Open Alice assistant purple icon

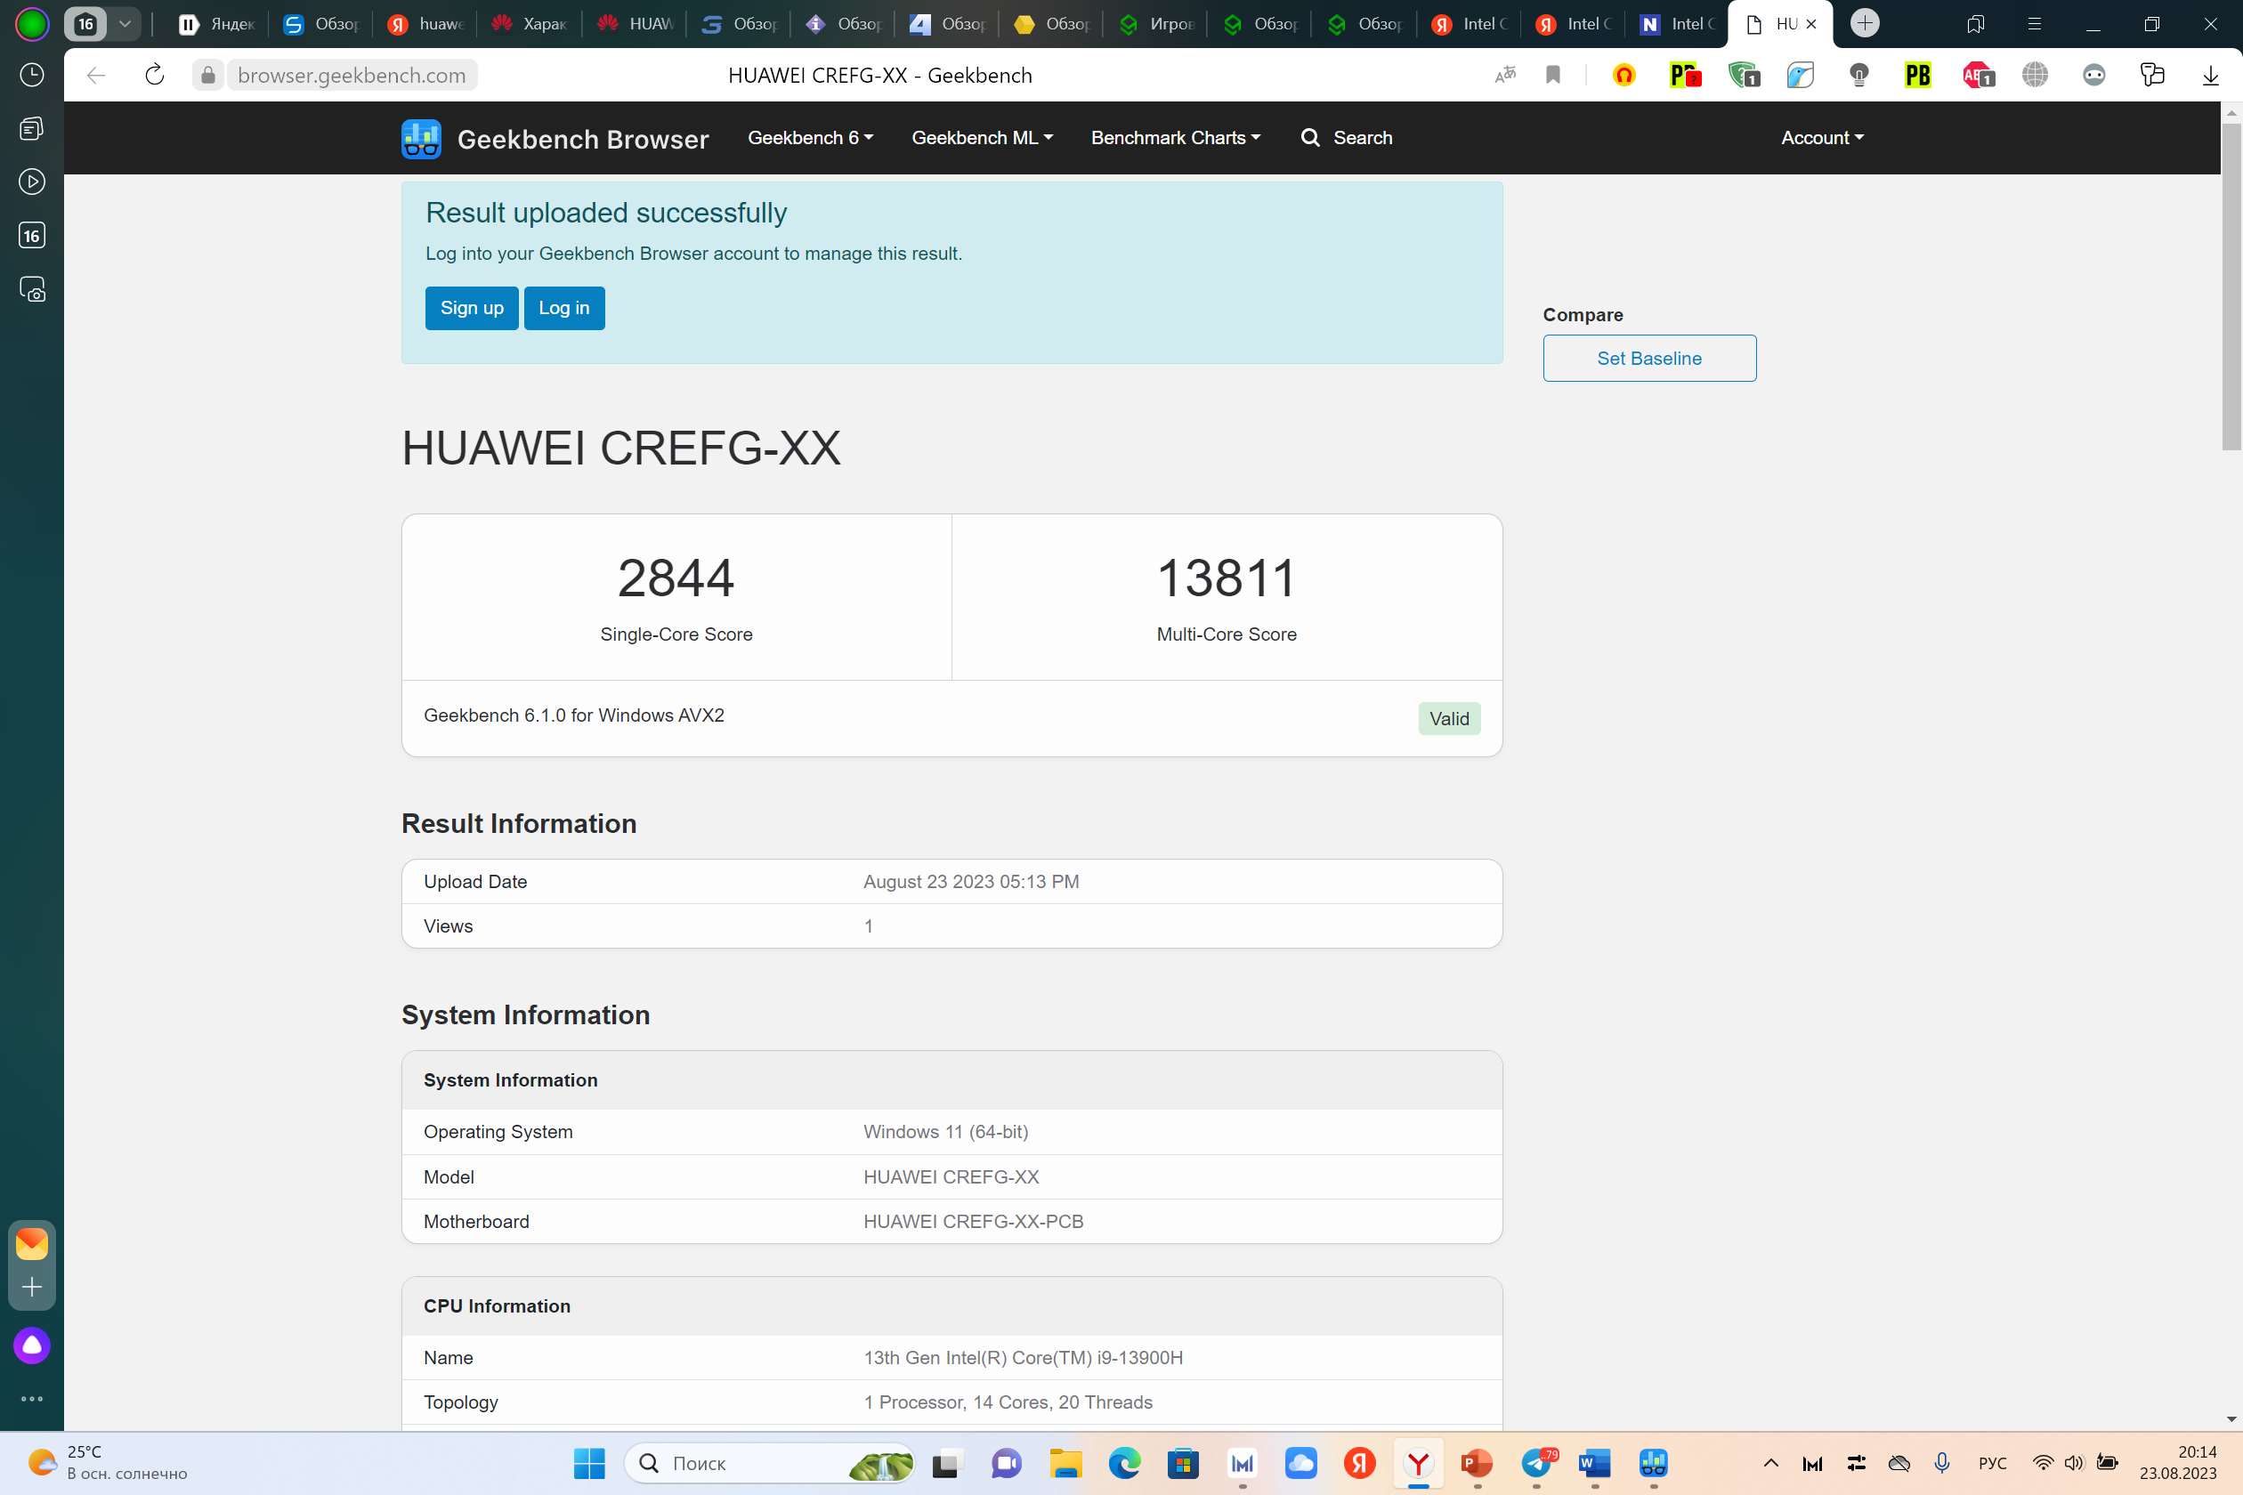[31, 1345]
